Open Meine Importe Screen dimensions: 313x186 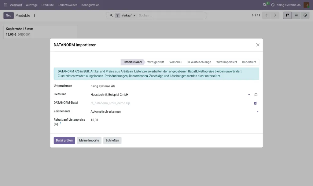(89, 140)
